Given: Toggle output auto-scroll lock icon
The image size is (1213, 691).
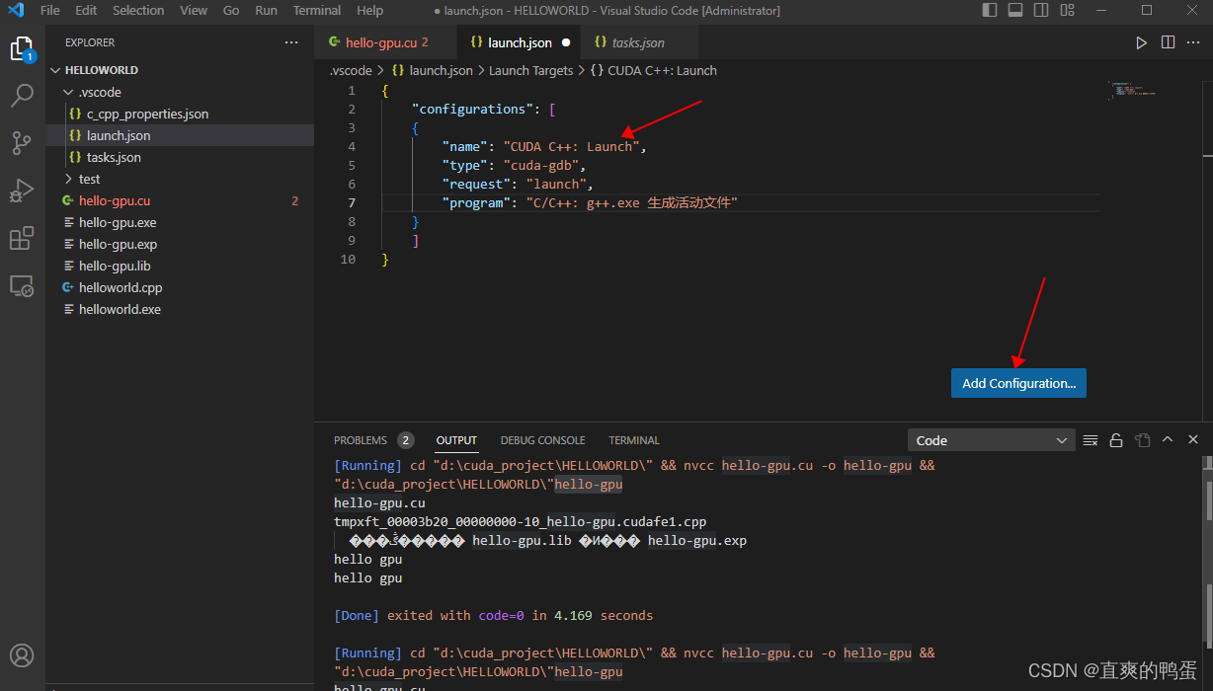Looking at the screenshot, I should tap(1116, 440).
